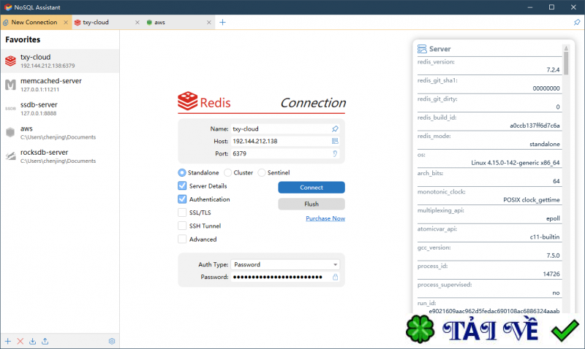585x349 pixels.
Task: Click the Server panel scrollbar thumb
Action: click(x=566, y=64)
